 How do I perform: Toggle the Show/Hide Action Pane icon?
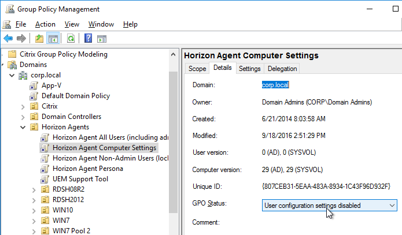pyautogui.click(x=102, y=39)
